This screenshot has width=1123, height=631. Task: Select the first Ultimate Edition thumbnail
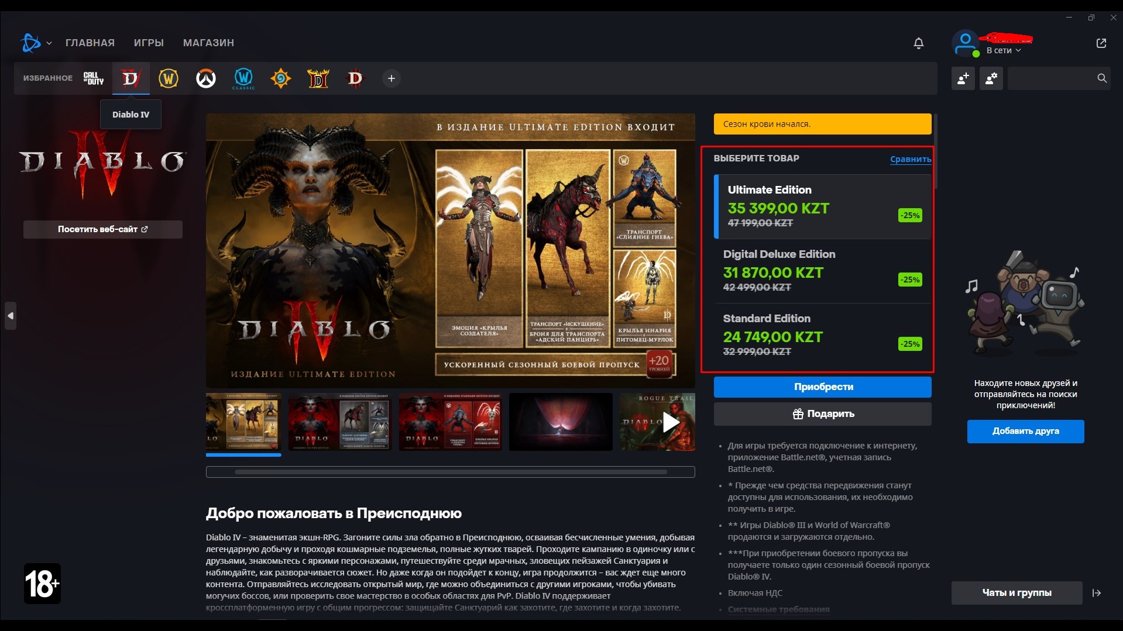point(243,422)
